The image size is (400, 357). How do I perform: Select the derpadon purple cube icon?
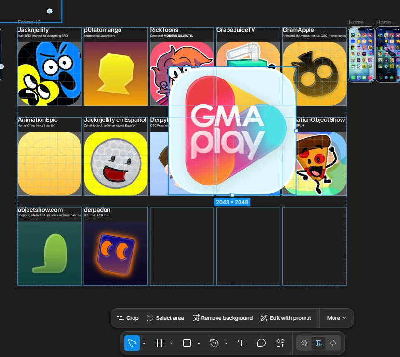(116, 253)
